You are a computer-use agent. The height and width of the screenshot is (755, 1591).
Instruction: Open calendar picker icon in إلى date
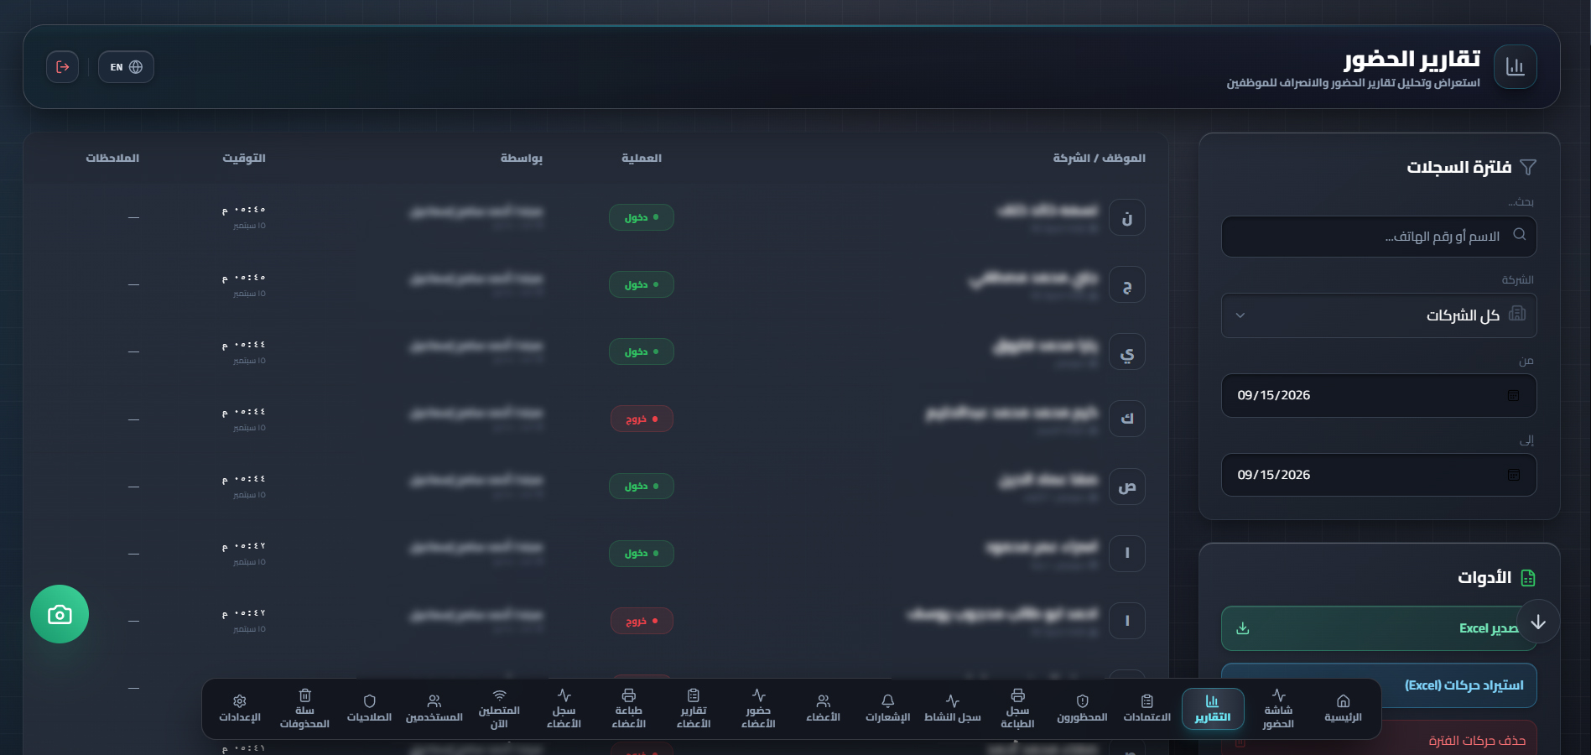pos(1514,475)
